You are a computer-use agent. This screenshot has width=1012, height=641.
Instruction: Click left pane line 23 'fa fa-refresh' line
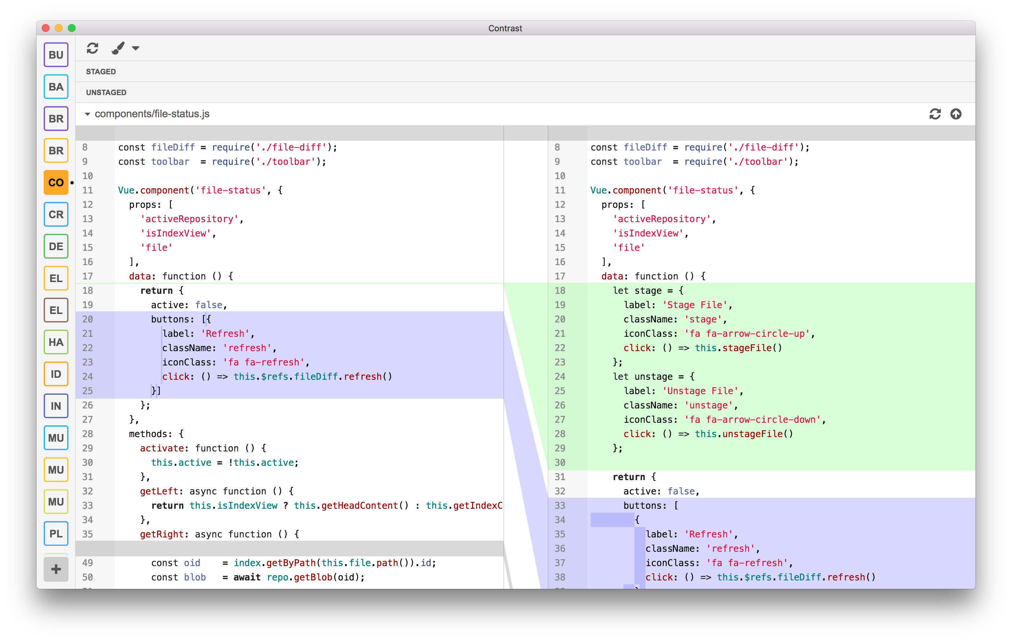236,362
